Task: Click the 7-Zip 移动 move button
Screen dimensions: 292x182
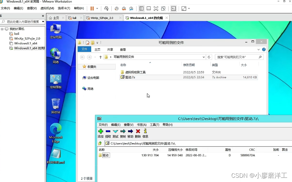Action: coord(130,133)
